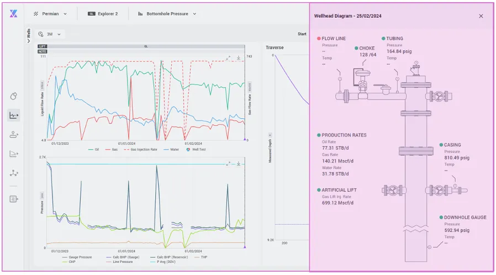The image size is (496, 275).
Task: Open the network nodes sidebar icon
Action: 14,173
